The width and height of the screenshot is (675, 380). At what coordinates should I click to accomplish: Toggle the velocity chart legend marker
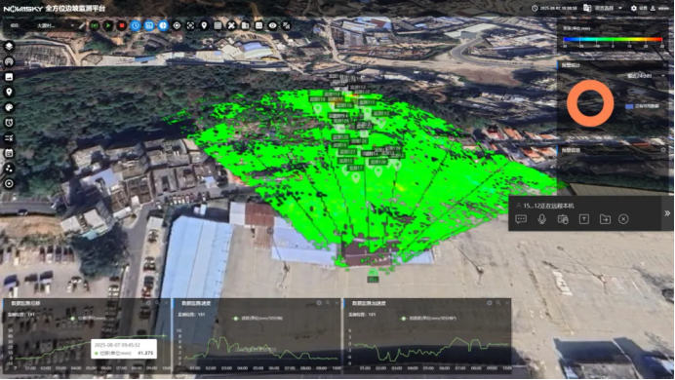pyautogui.click(x=235, y=319)
